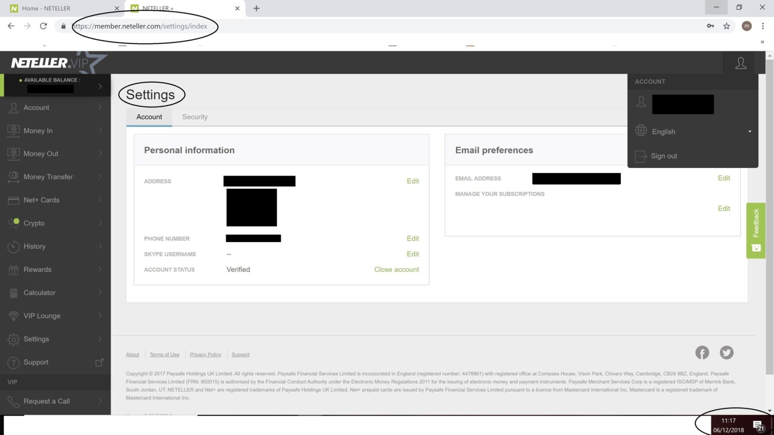Image resolution: width=774 pixels, height=435 pixels.
Task: Expand the Money In chevron
Action: click(100, 130)
